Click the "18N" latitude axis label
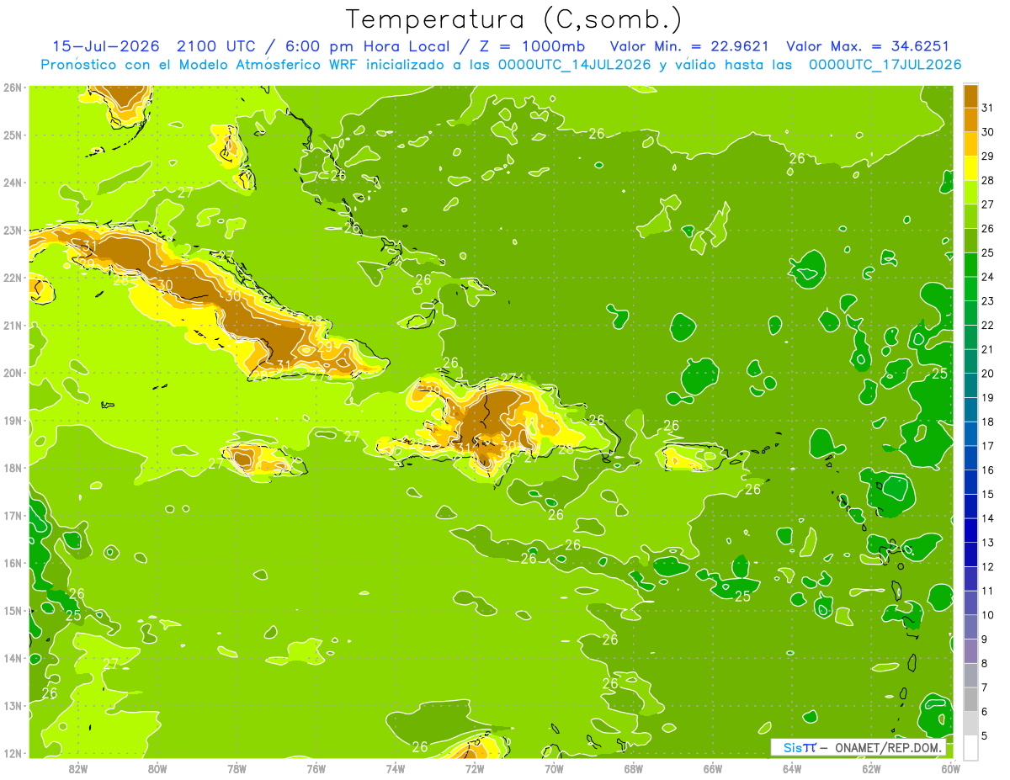This screenshot has height=780, width=1010. click(13, 467)
